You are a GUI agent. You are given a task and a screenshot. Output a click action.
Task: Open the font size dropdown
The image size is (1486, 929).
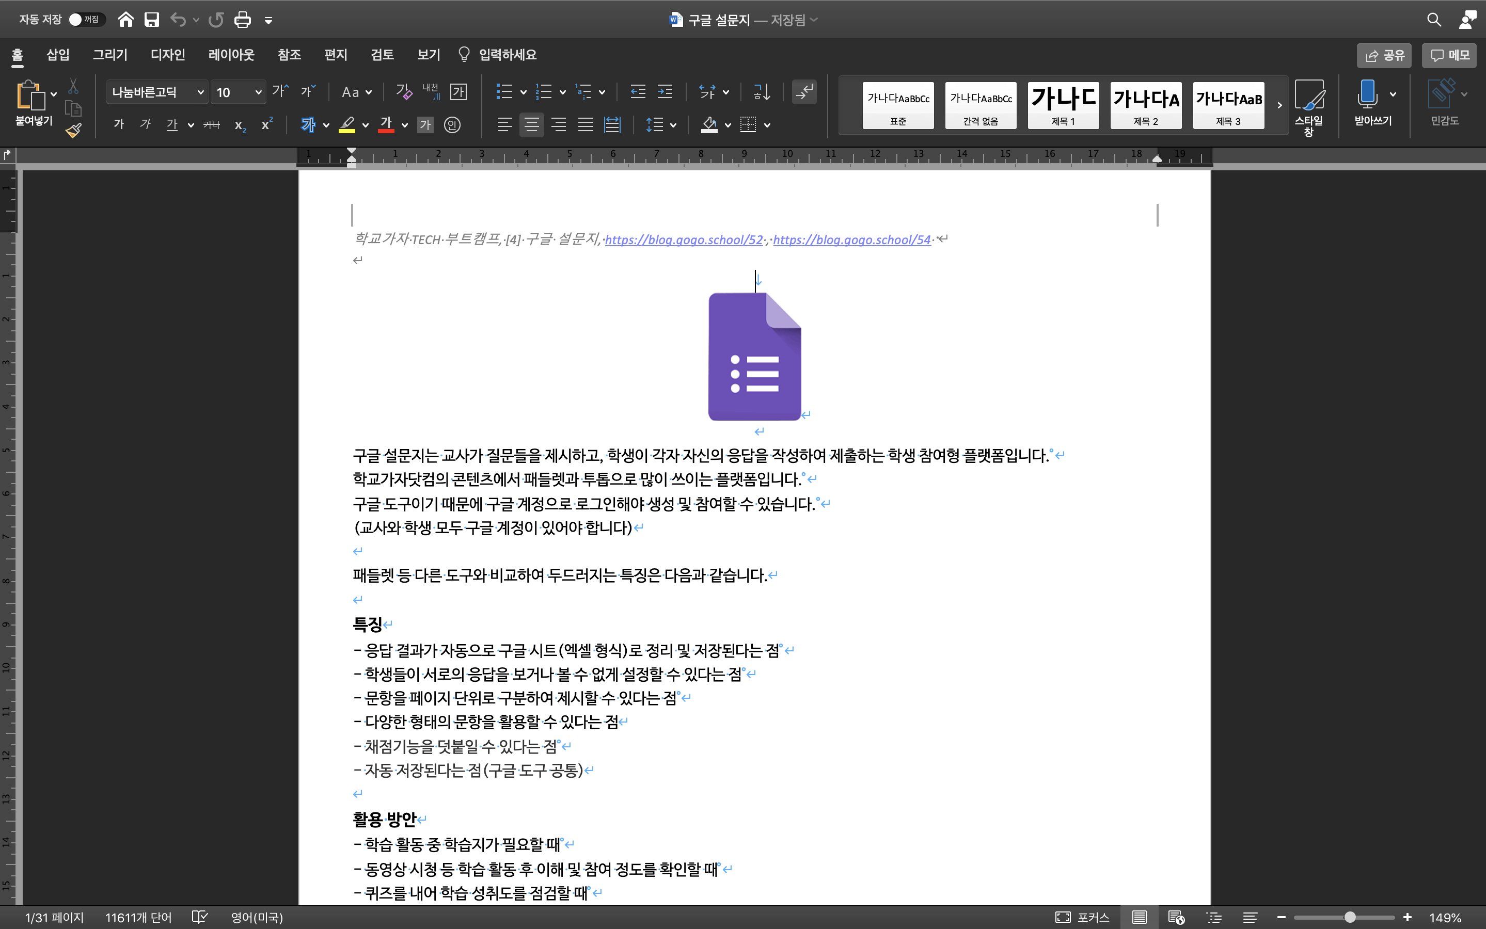coord(258,92)
